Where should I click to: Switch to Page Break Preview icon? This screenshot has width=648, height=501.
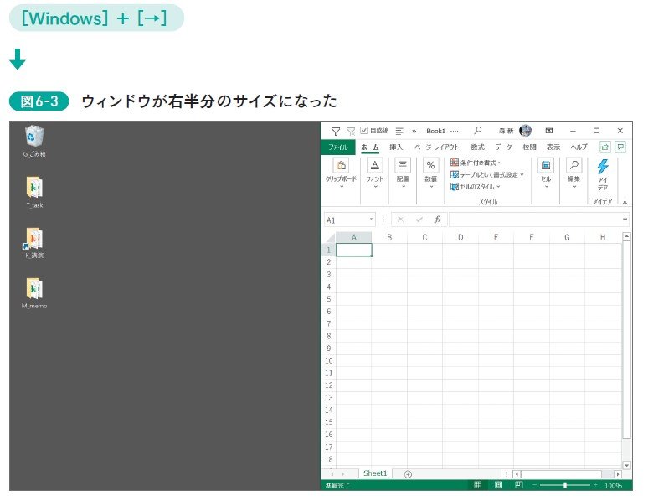(x=518, y=485)
